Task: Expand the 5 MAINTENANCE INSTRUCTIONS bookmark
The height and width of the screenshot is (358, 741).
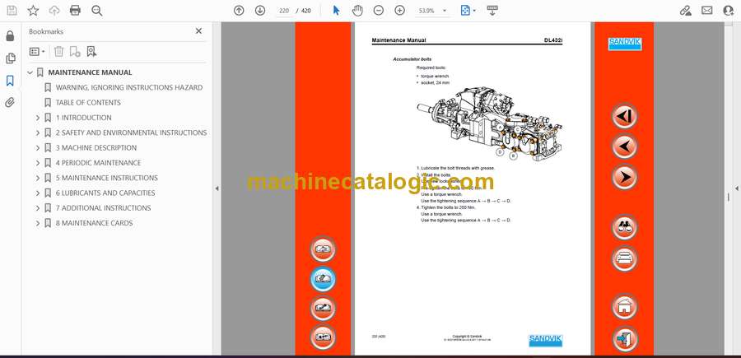Action: [38, 178]
